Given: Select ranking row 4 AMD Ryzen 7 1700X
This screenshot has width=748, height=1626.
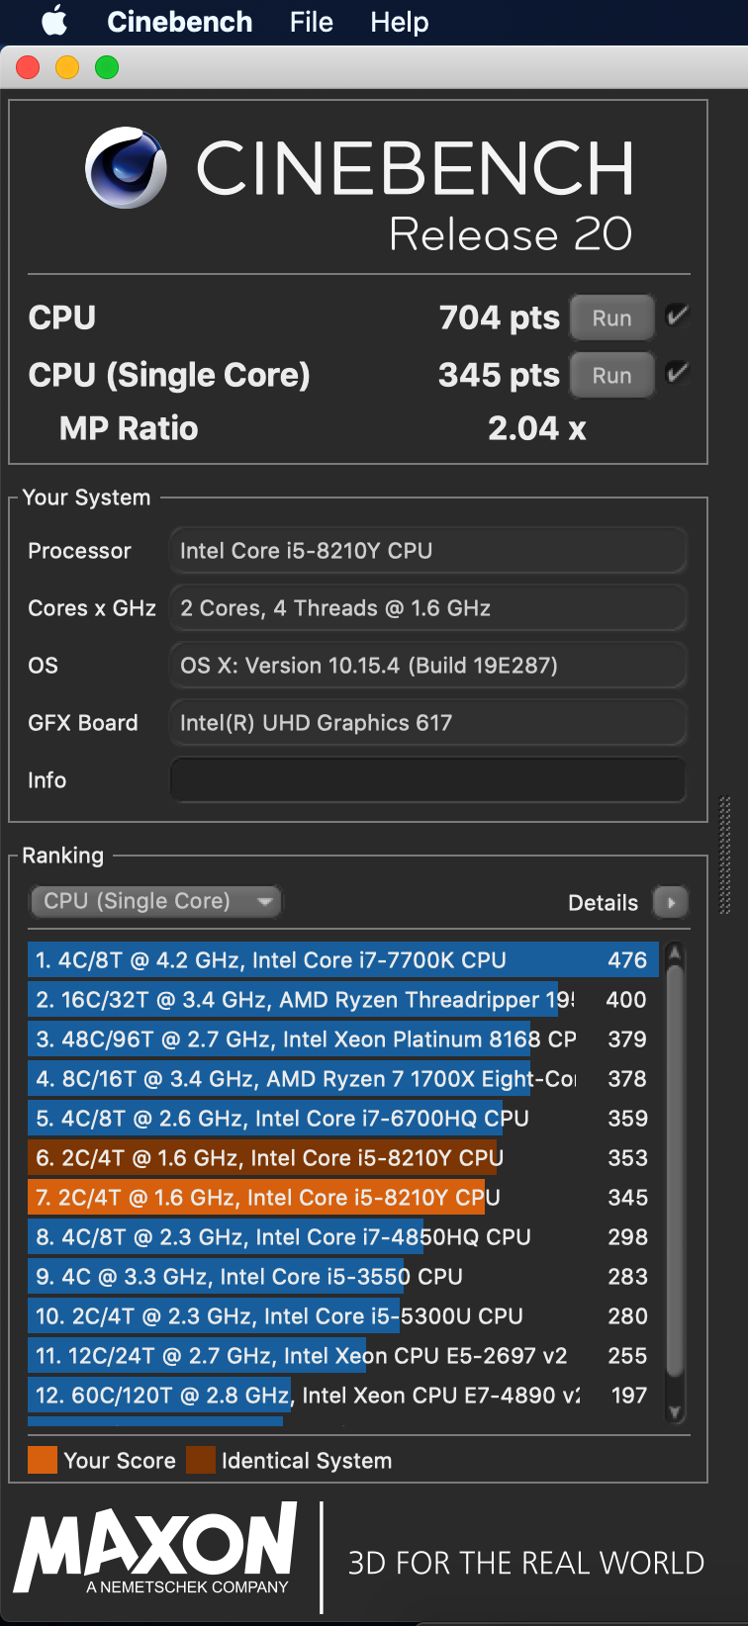Looking at the screenshot, I should coord(342,1078).
